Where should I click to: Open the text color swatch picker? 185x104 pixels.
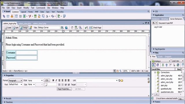(x=45, y=85)
